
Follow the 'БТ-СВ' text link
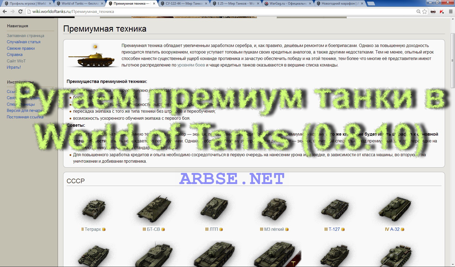153,229
